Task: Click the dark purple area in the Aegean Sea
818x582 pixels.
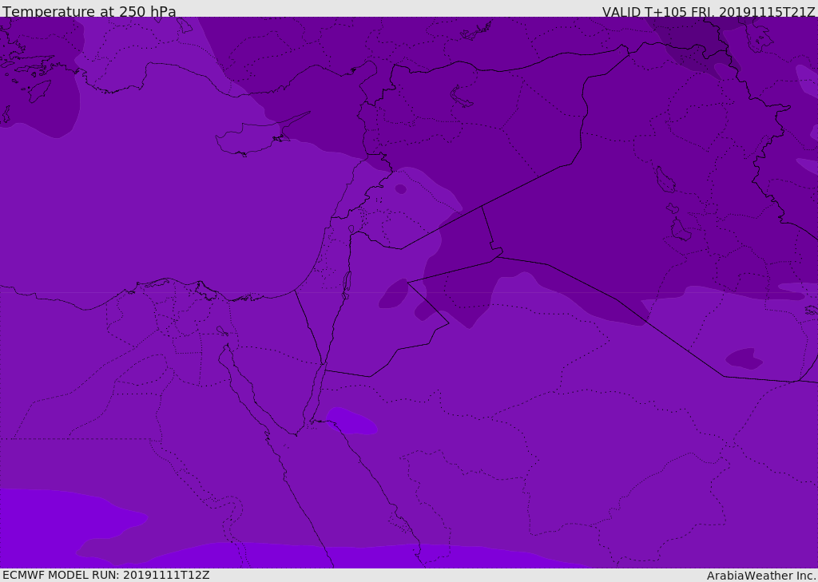Action: 40,104
